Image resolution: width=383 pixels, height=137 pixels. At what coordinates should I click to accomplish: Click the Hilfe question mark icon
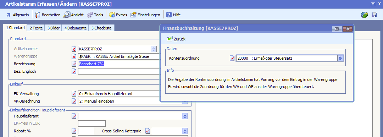coord(169,15)
